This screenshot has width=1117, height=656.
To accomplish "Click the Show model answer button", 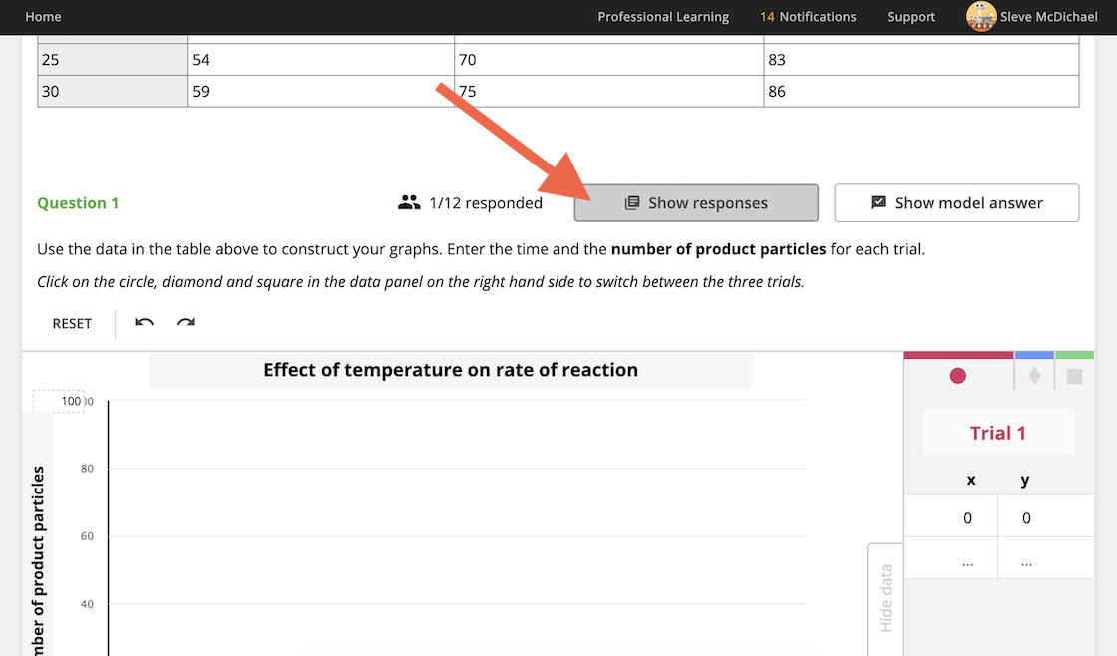I will pos(956,202).
